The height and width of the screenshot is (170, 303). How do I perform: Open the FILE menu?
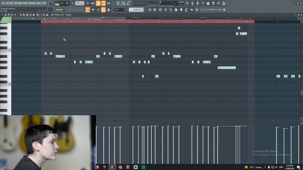[3, 3]
